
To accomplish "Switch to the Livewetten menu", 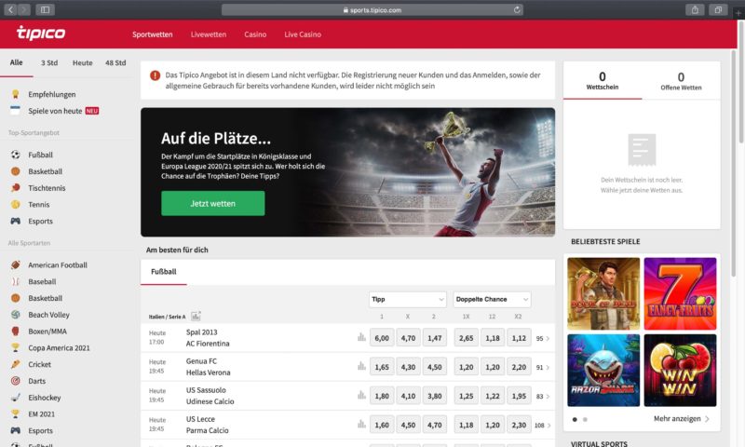I will (209, 34).
